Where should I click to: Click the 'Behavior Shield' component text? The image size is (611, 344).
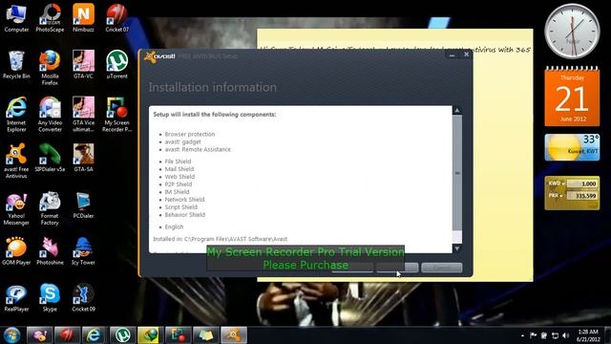click(184, 214)
